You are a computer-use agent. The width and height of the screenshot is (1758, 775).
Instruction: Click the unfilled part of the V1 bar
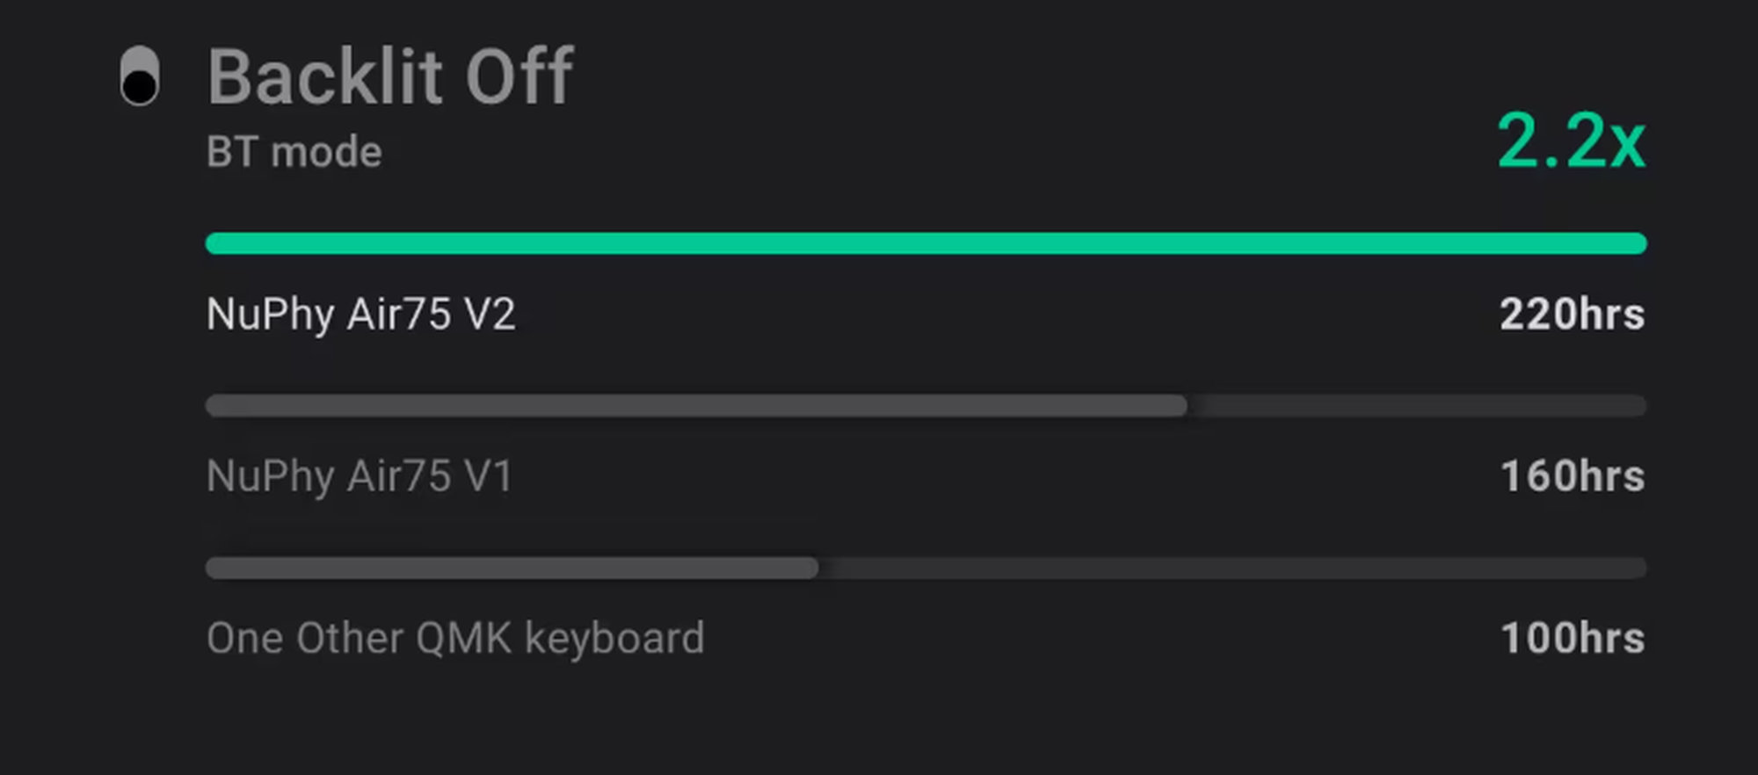(1417, 405)
